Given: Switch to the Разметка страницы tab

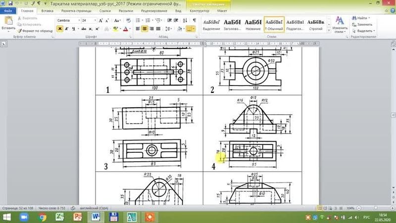Looking at the screenshot, I should tap(76, 11).
